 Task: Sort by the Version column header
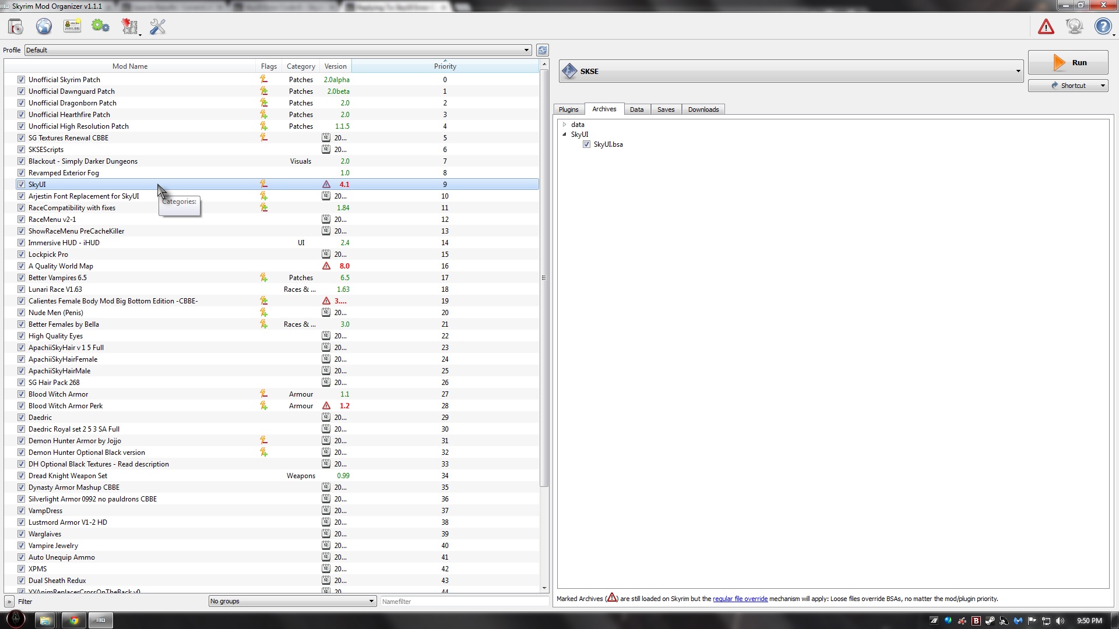(x=335, y=66)
